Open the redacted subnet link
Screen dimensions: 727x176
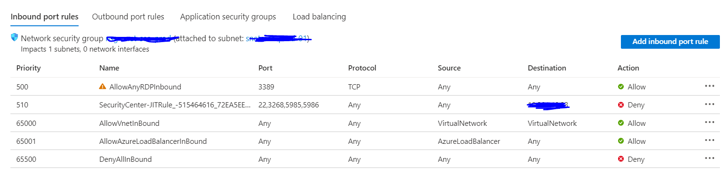click(x=278, y=38)
